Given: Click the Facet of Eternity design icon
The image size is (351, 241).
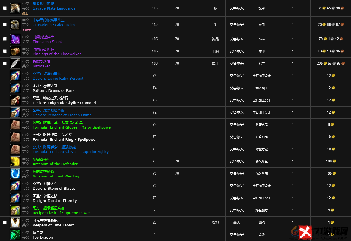Looking at the screenshot, I should [x=15, y=198].
